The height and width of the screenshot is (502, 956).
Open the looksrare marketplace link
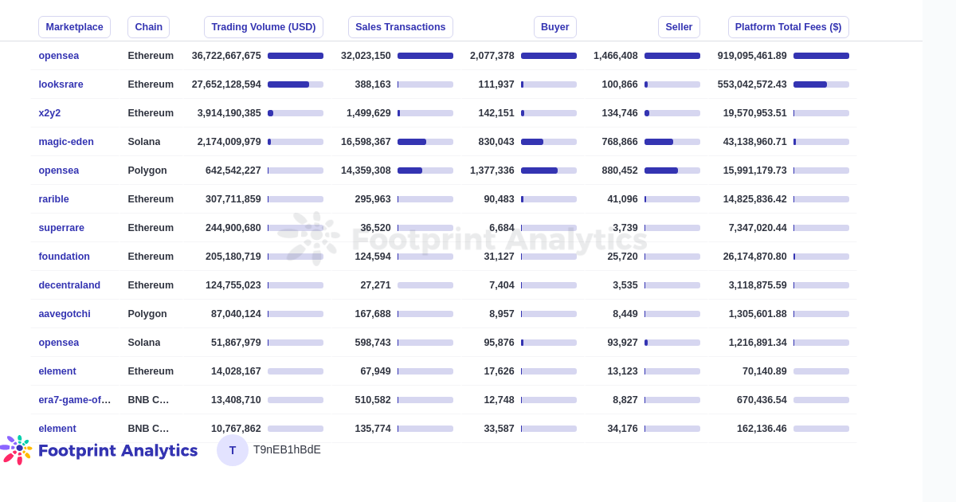pyautogui.click(x=61, y=84)
